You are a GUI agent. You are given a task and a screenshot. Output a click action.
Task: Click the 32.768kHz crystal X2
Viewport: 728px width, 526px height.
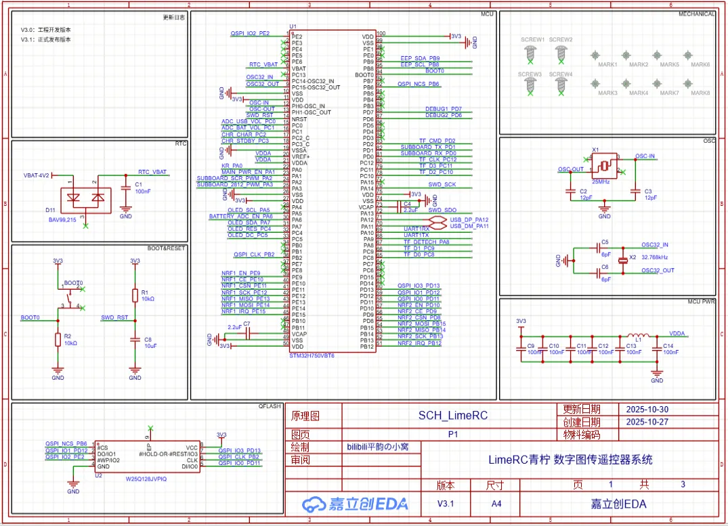tap(623, 259)
